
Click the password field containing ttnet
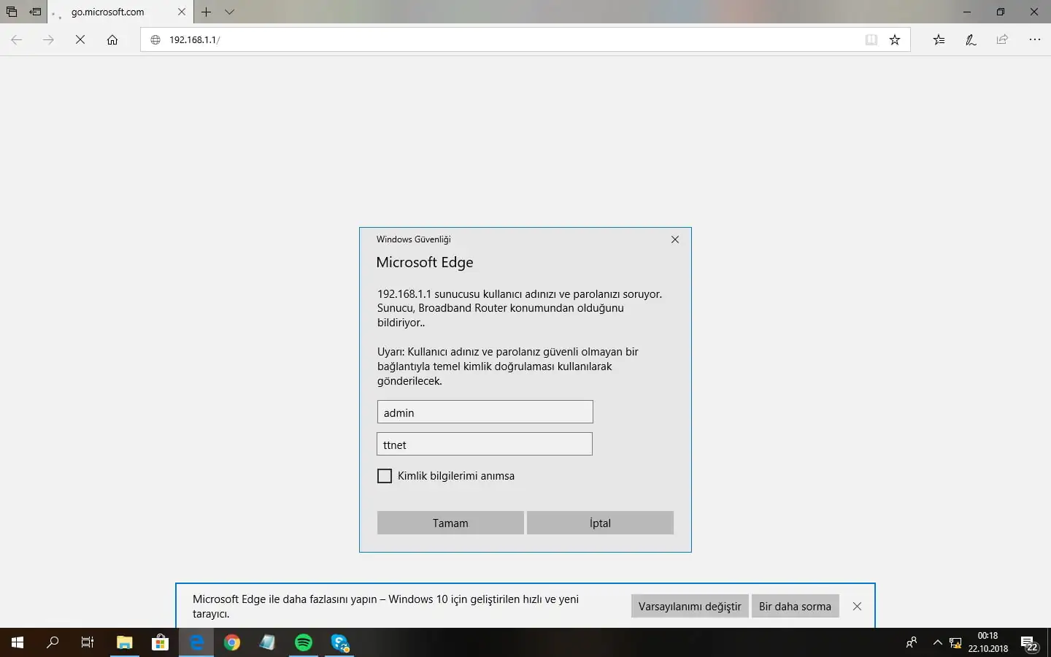coord(485,445)
